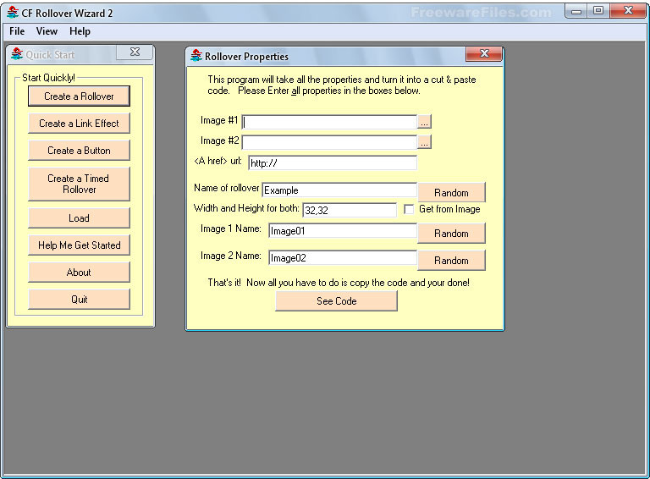The width and height of the screenshot is (650, 479).
Task: Start Create a Timed Rollover
Action: (80, 184)
